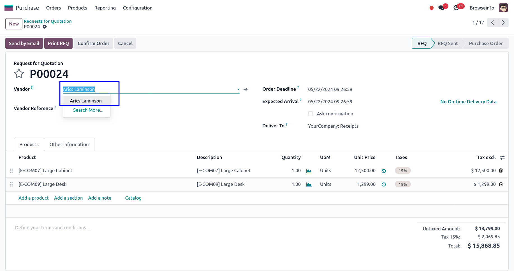Select Arics Laminson from vendor suggestions
The width and height of the screenshot is (514, 271).
[86, 101]
